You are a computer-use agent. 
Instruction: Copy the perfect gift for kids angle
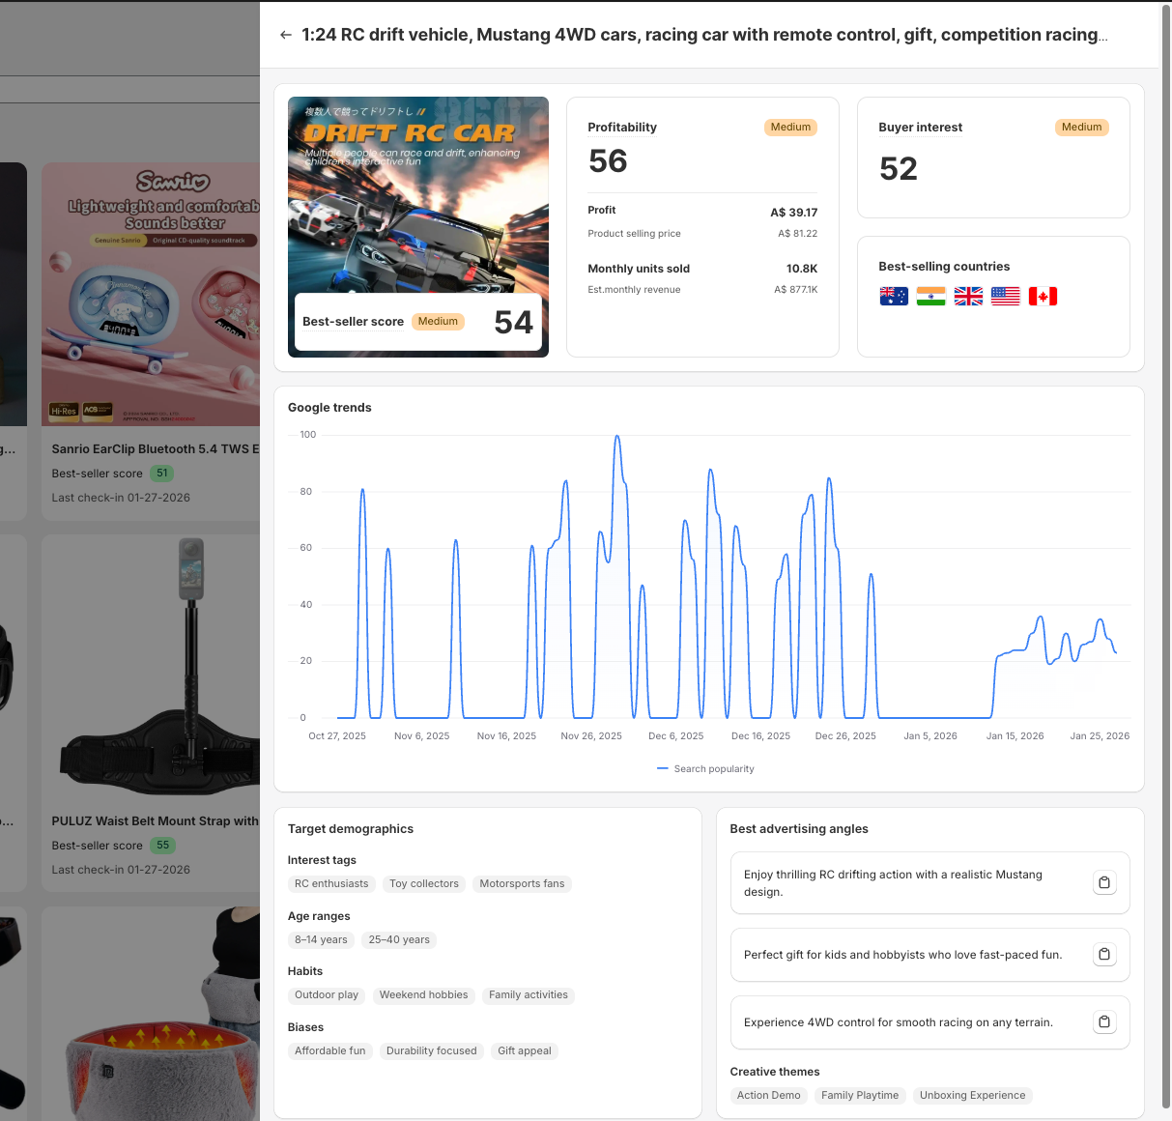click(1104, 955)
